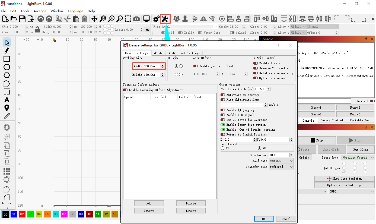Toggle Enable pointer offset
Viewport: 376px width, 224px height.
pos(195,66)
